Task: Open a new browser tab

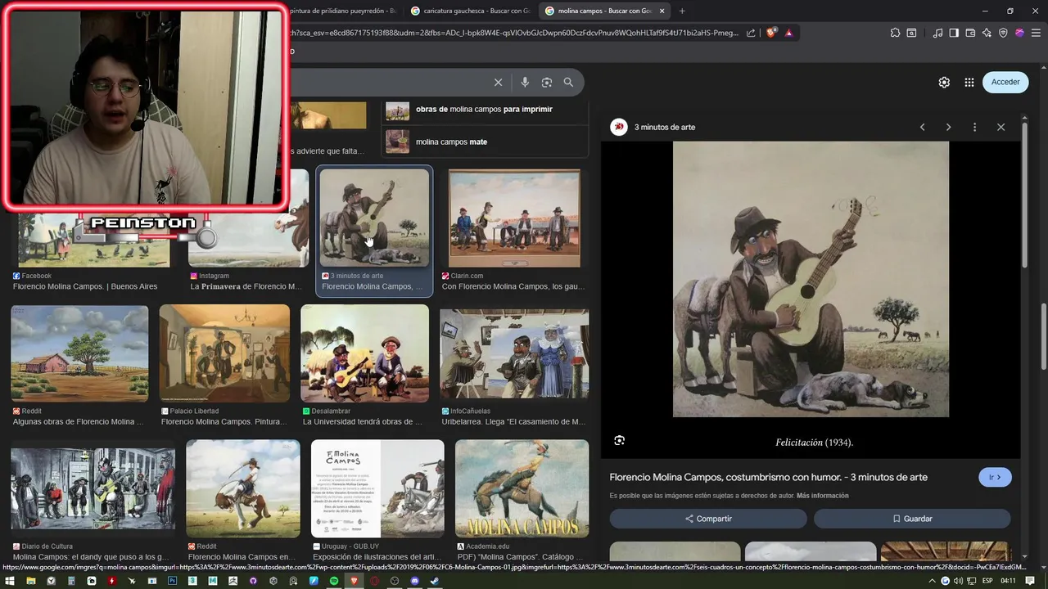Action: [682, 11]
